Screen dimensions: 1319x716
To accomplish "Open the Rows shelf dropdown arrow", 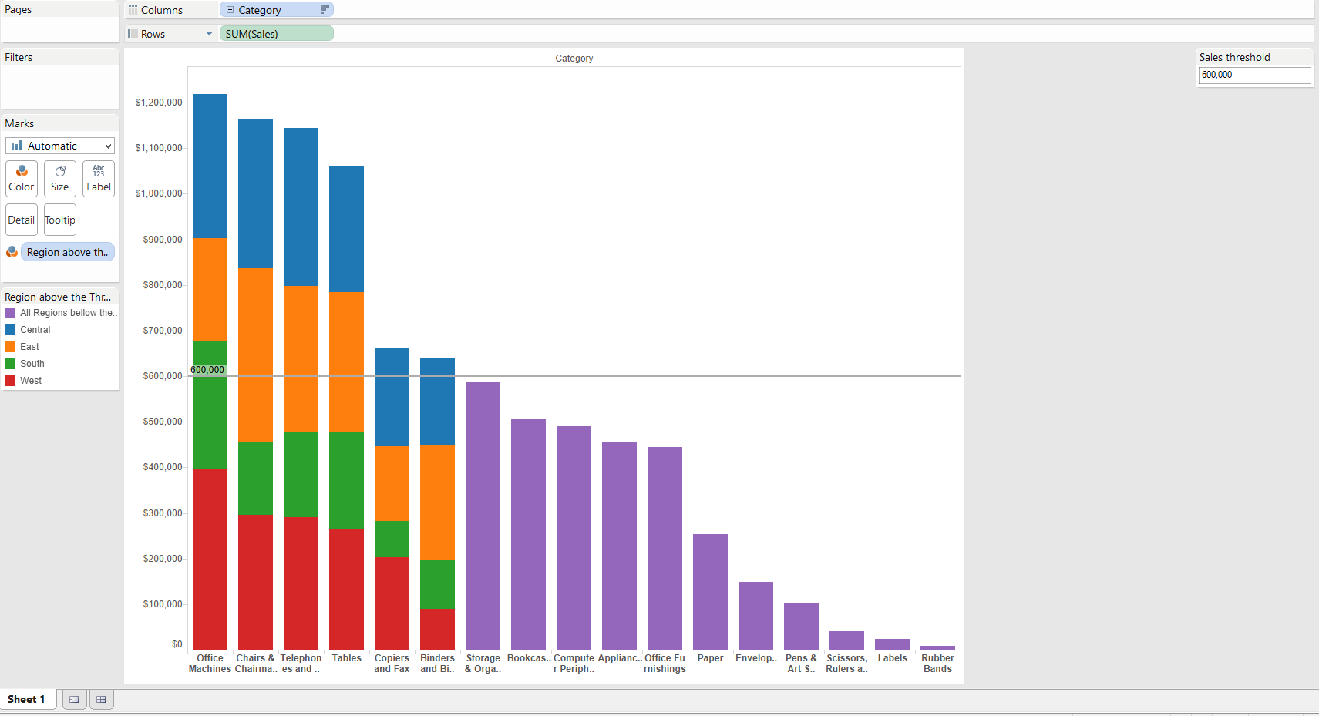I will click(x=209, y=34).
